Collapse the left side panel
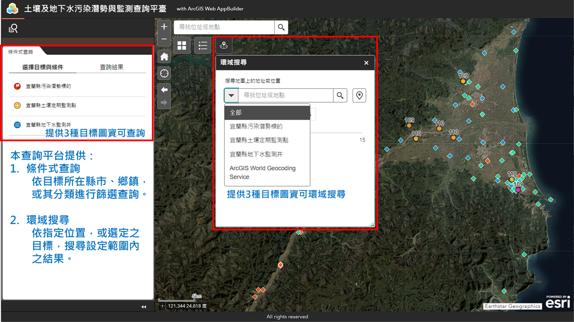The image size is (574, 322). tap(143, 307)
